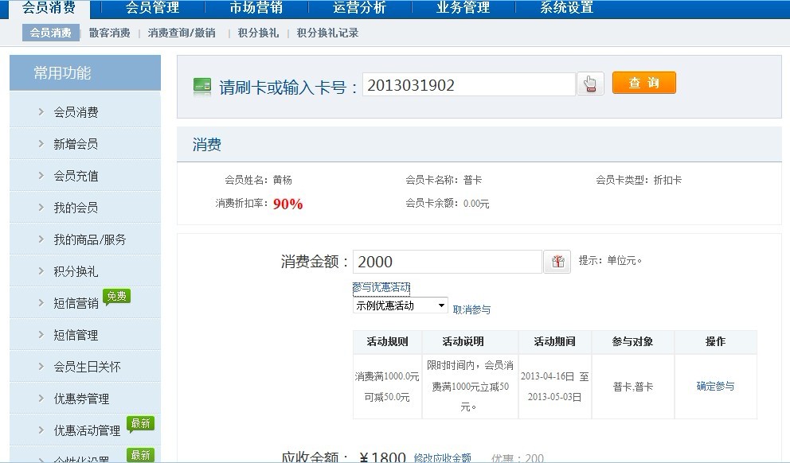Click the arrow icon beside 会员充值

click(41, 176)
